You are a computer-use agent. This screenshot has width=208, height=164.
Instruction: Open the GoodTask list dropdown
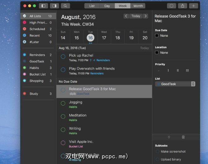pos(175,84)
